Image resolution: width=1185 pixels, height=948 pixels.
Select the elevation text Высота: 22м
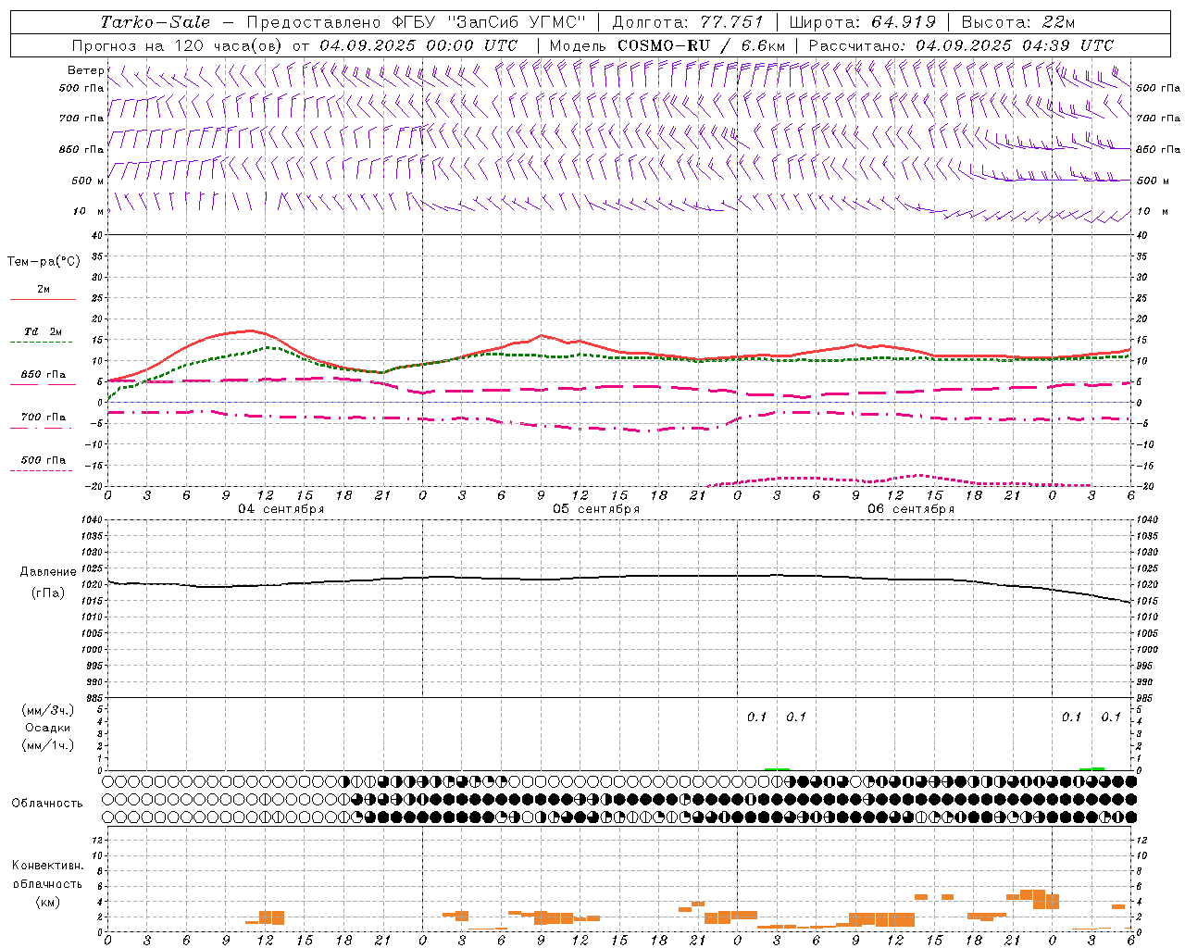coord(1018,22)
